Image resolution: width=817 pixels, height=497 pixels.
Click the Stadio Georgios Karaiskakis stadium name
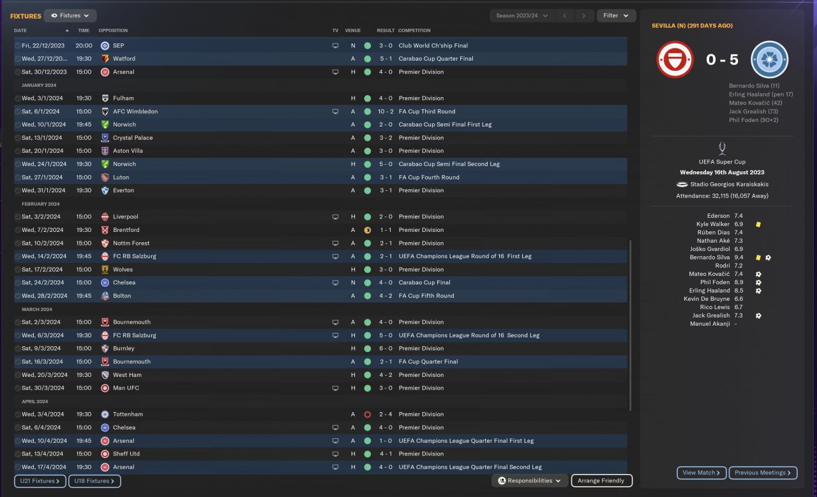729,185
